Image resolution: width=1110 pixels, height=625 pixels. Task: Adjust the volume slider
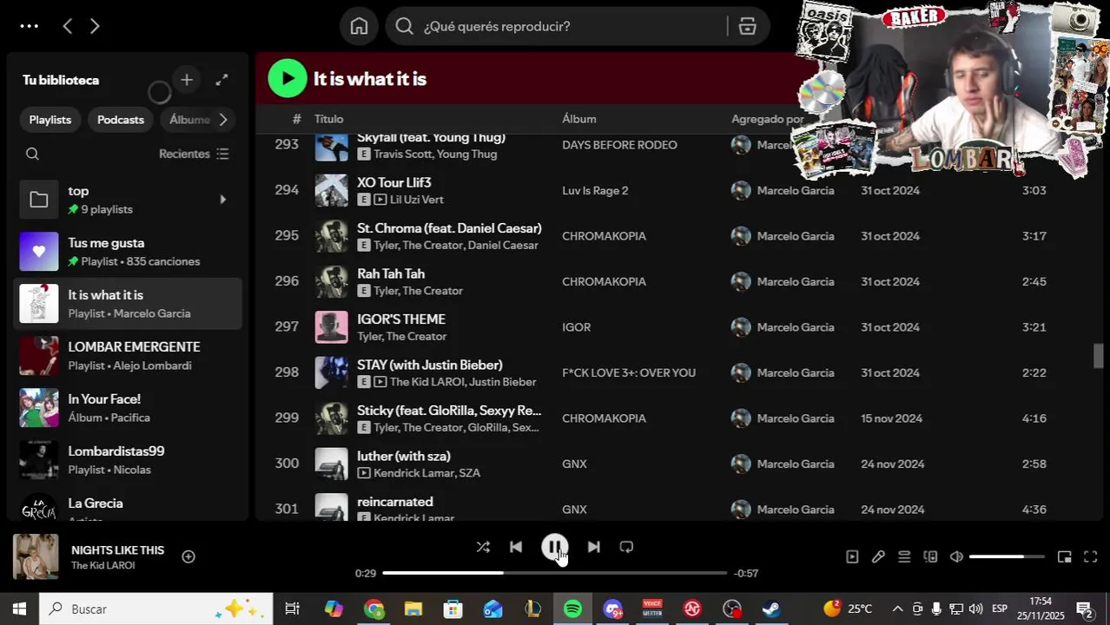[x=1007, y=556]
